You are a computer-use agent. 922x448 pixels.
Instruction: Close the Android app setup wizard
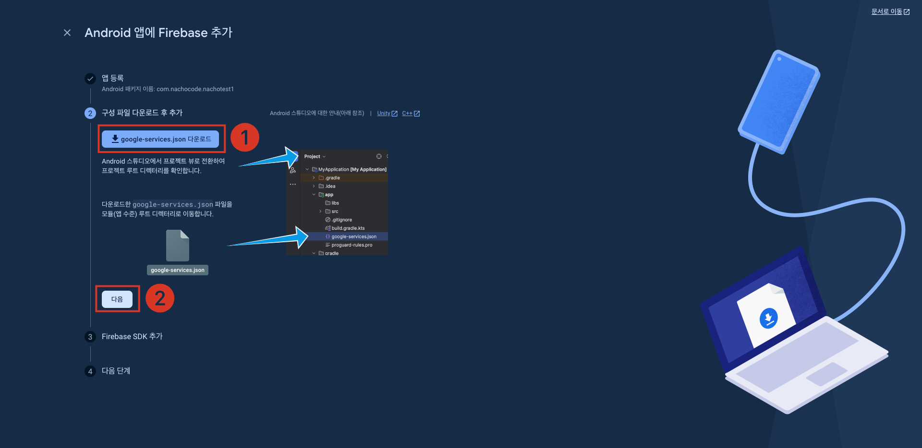[x=67, y=33]
